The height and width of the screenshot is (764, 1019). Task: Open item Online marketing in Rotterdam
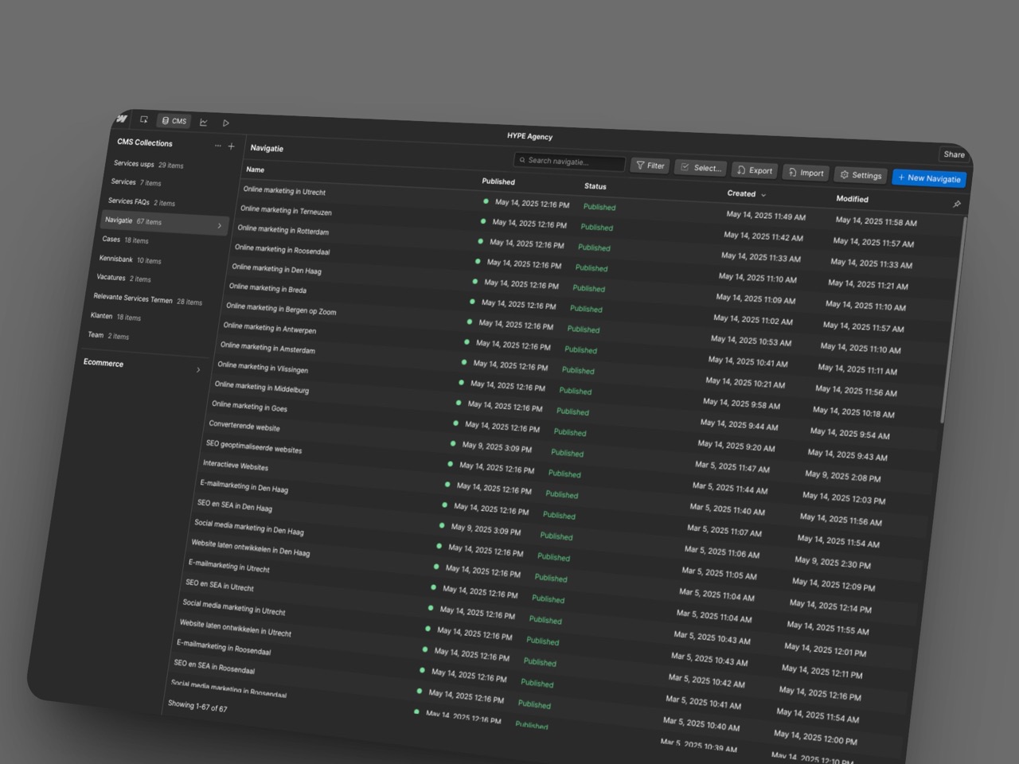point(283,230)
